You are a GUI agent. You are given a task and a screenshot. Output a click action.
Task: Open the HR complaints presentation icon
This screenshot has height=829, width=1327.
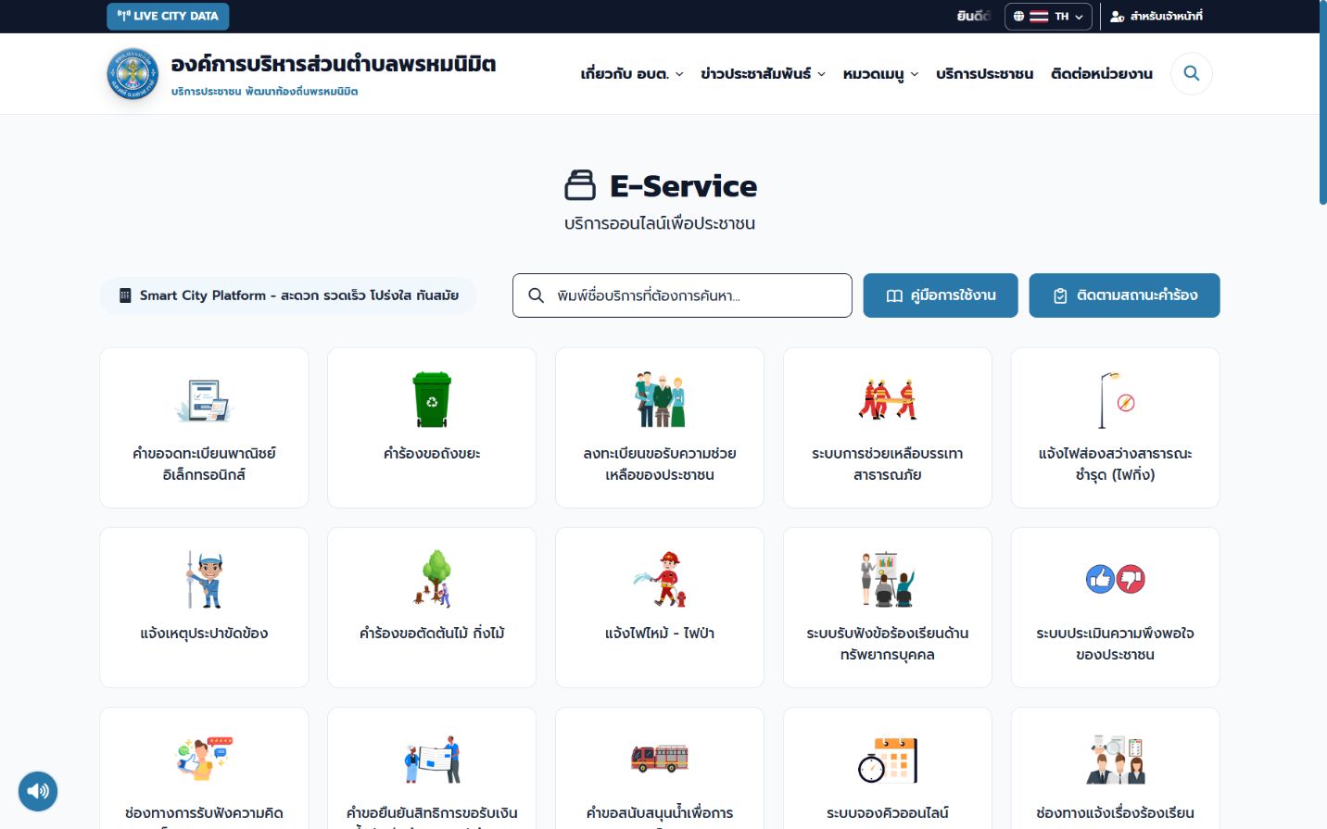tap(888, 579)
